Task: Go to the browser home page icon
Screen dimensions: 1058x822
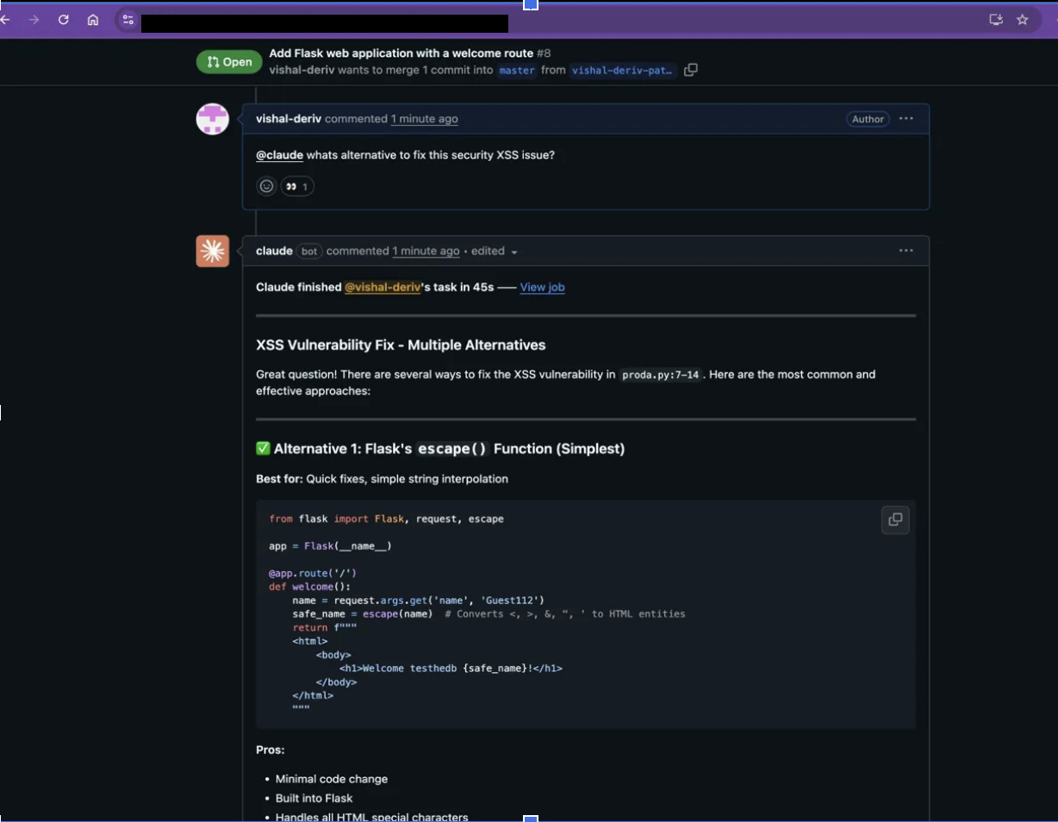Action: click(93, 20)
